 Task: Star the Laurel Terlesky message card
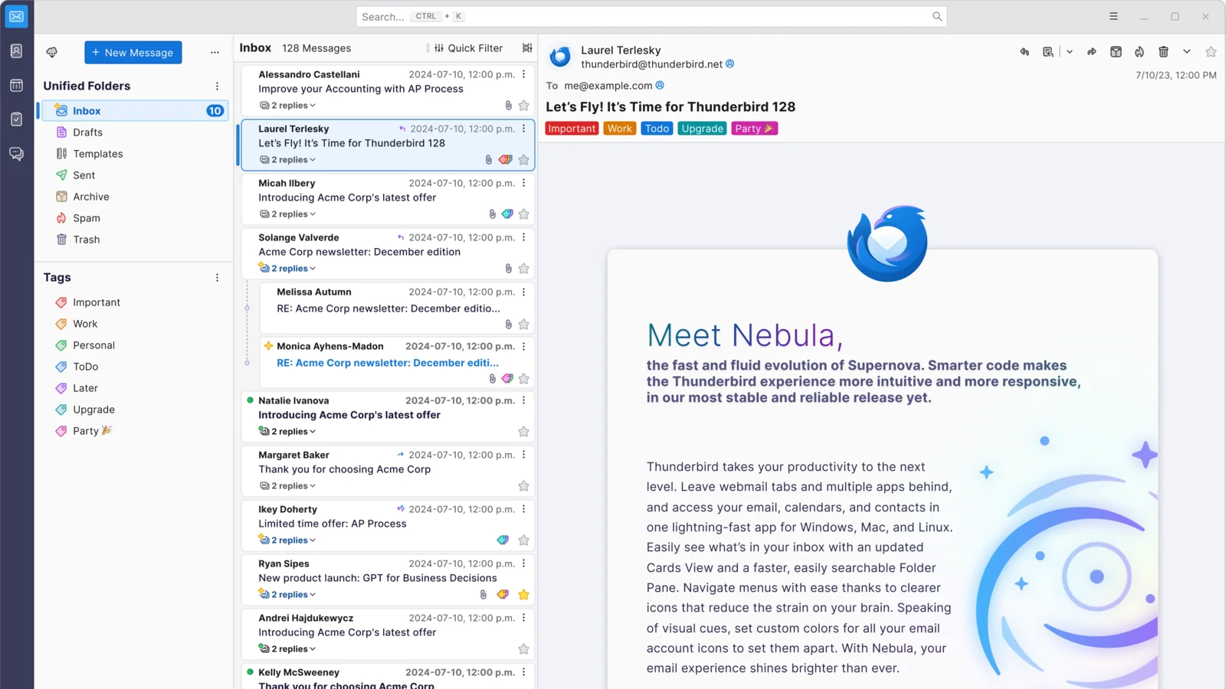(524, 160)
